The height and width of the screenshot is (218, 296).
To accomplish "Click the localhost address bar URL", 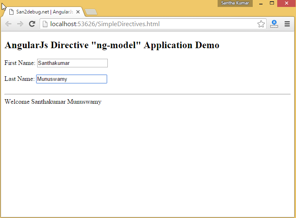I will pyautogui.click(x=105, y=24).
